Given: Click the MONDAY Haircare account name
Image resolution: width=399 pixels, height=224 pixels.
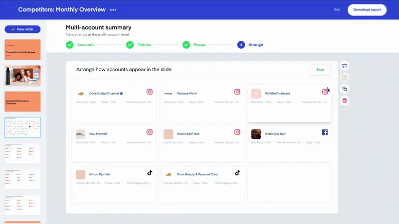Looking at the screenshot, I should point(277,94).
